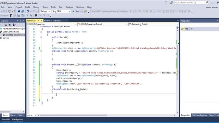Close the Server Explorer panel
This screenshot has height=123, width=219.
coord(23,21)
